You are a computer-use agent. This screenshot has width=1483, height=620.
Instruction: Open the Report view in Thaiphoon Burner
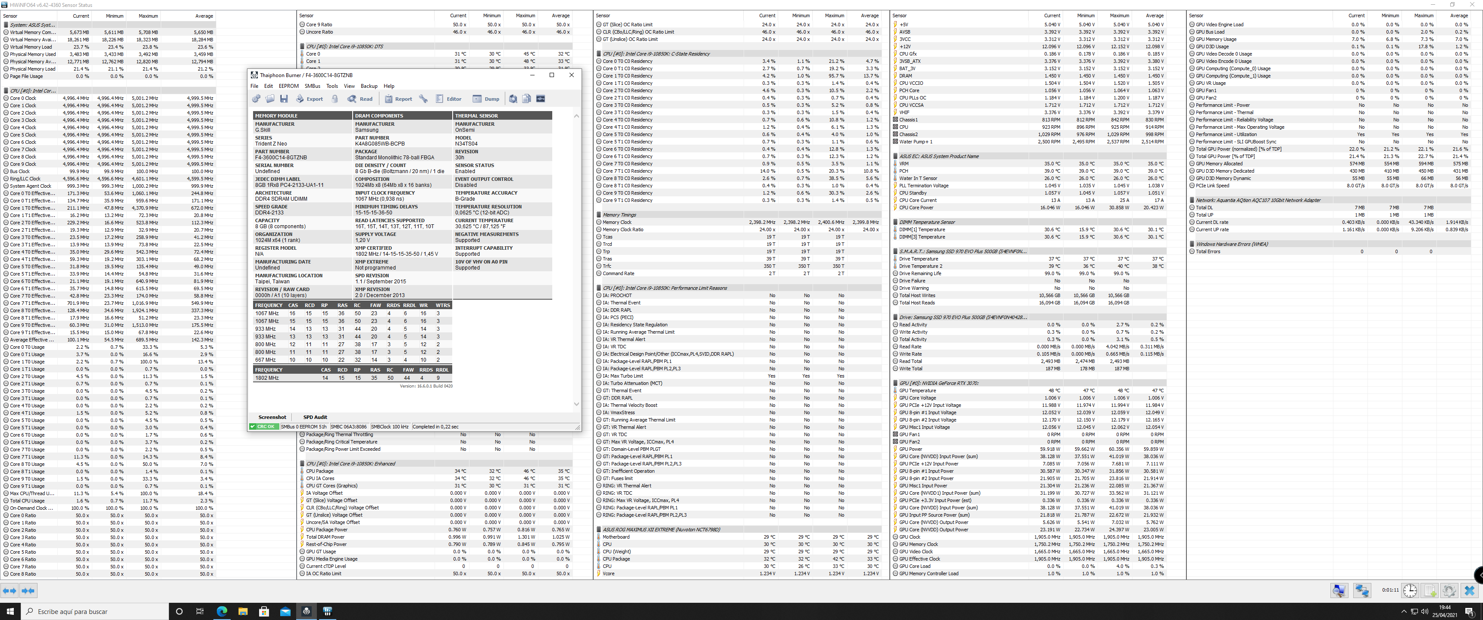(x=398, y=99)
